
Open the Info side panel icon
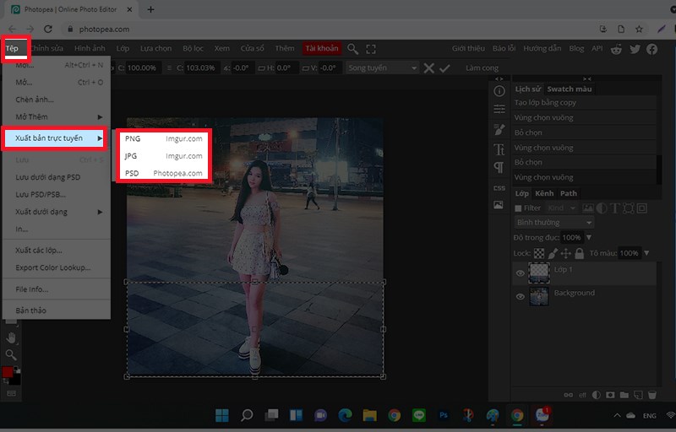click(499, 91)
